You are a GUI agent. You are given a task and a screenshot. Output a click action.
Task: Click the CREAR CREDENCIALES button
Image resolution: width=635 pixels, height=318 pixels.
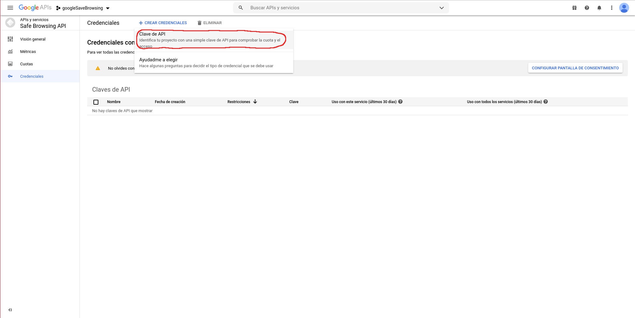tap(163, 23)
